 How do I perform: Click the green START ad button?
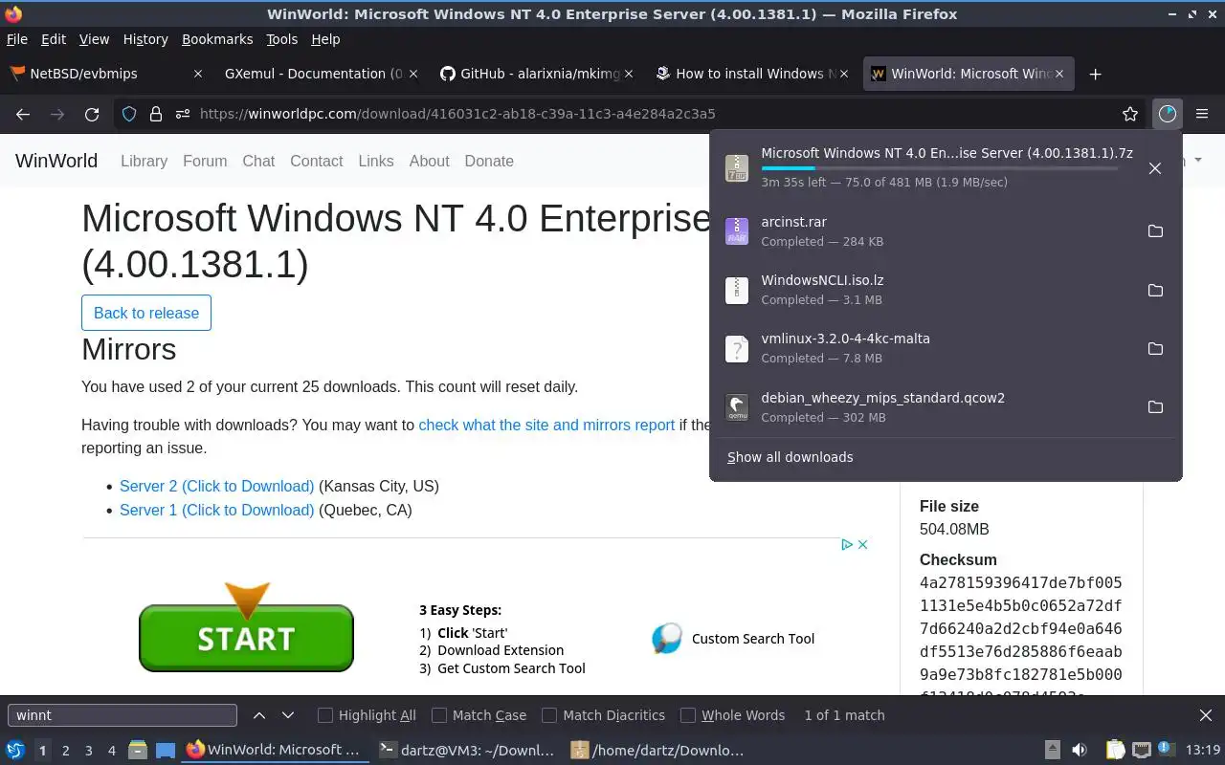tap(246, 638)
